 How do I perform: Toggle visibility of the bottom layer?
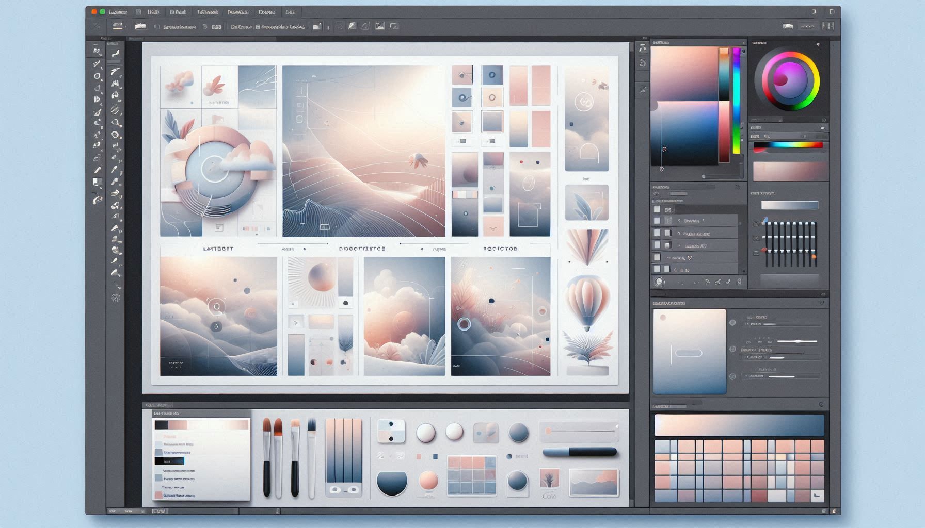coord(657,269)
